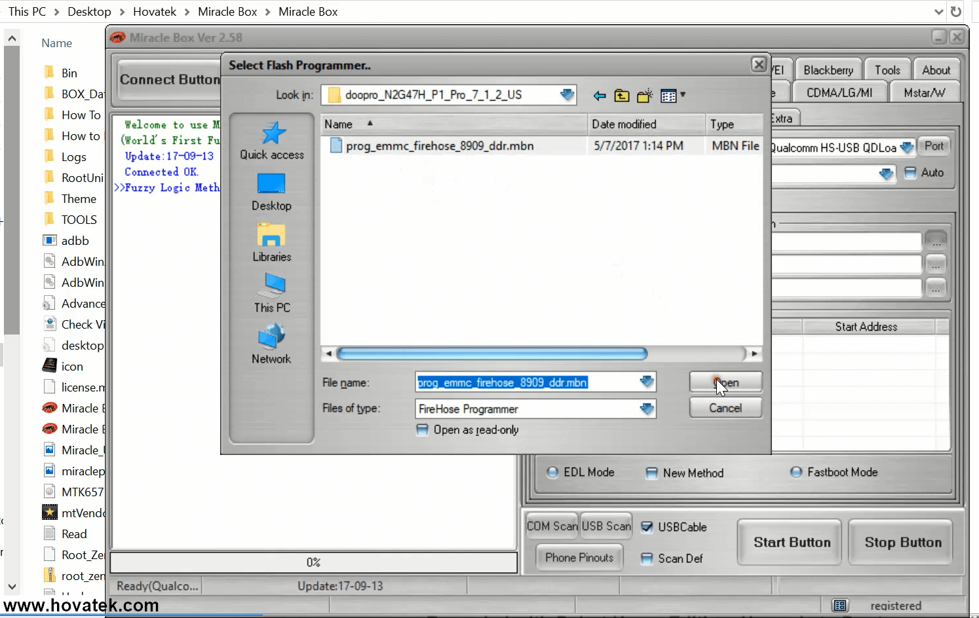Screen dimensions: 979x618
Task: Expand the View Menu dropdown arrow
Action: coord(683,95)
